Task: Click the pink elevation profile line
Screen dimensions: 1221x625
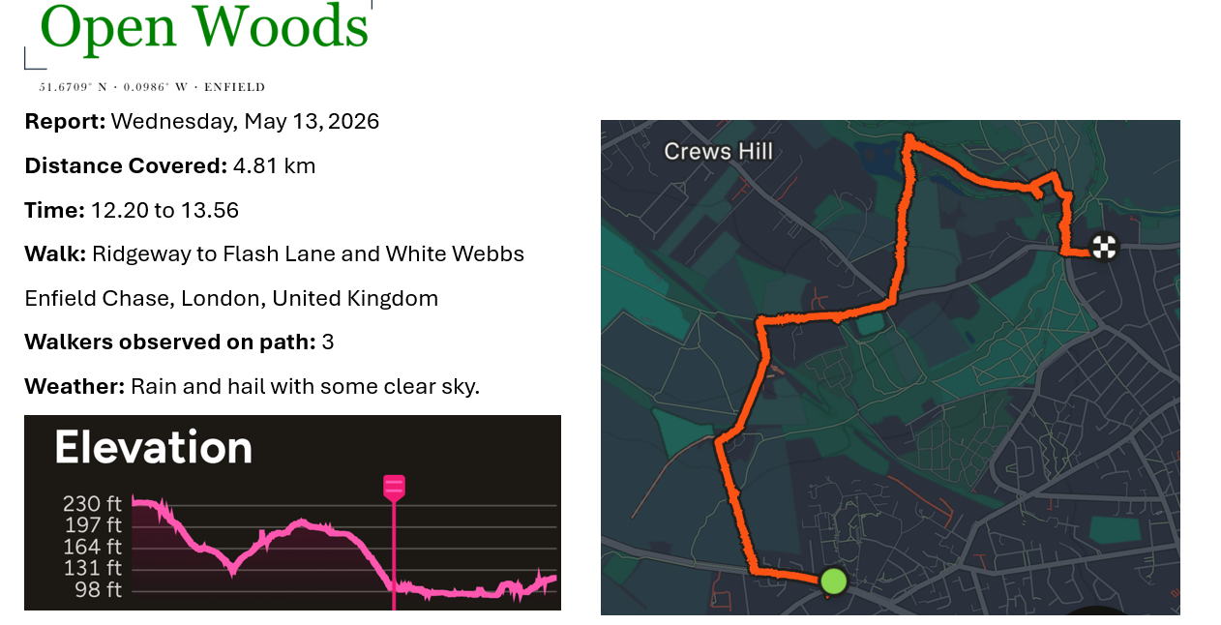Action: tap(290, 527)
